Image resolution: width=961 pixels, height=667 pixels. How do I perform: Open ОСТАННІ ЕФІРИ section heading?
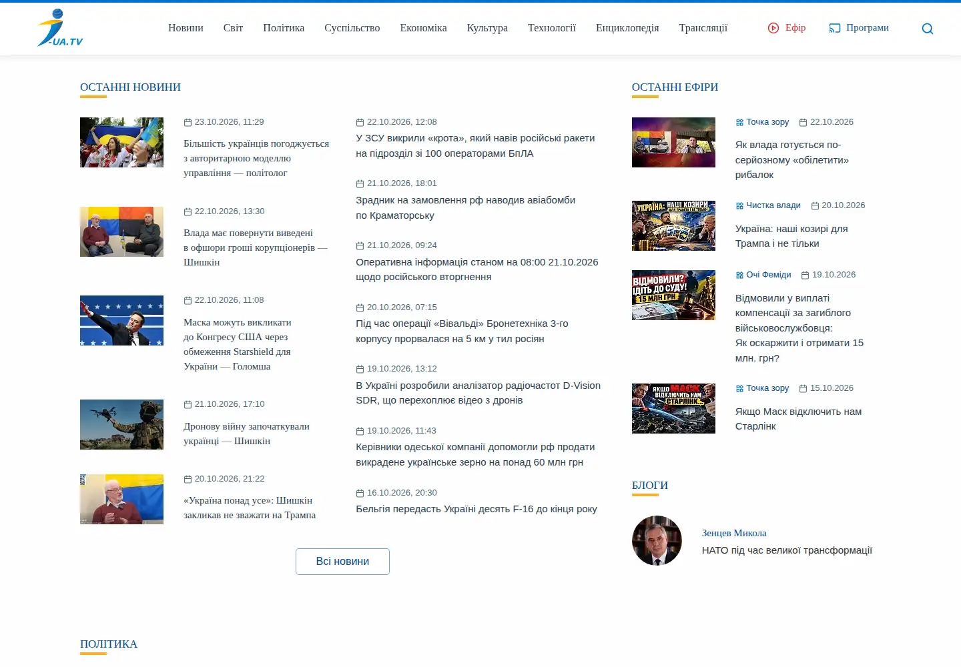point(675,87)
